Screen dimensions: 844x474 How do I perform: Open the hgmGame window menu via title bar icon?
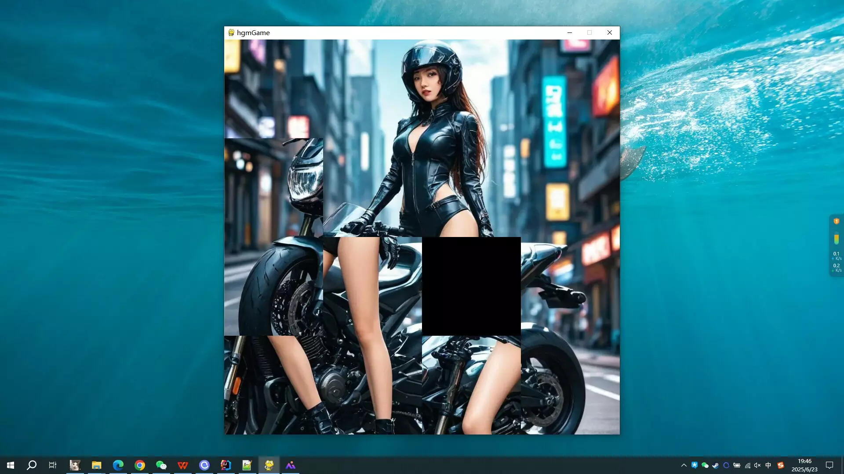coord(230,32)
